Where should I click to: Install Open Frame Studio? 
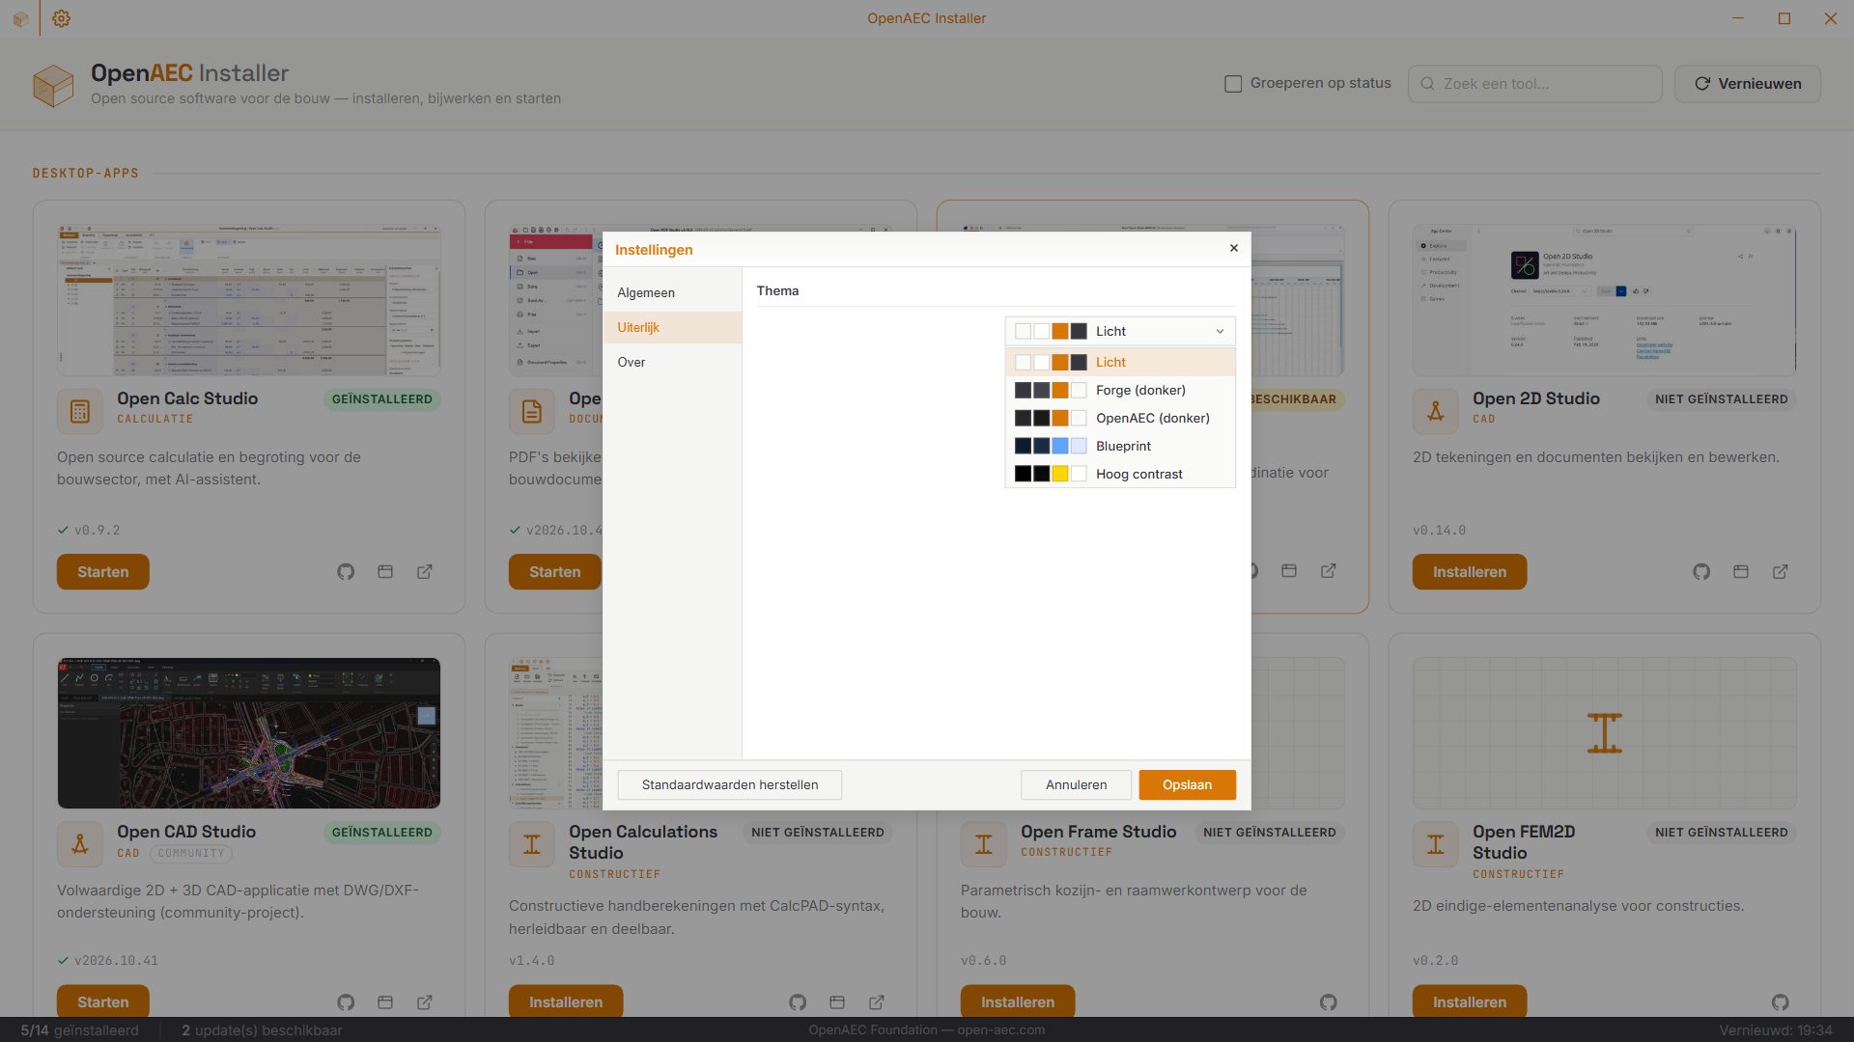tap(1018, 1001)
